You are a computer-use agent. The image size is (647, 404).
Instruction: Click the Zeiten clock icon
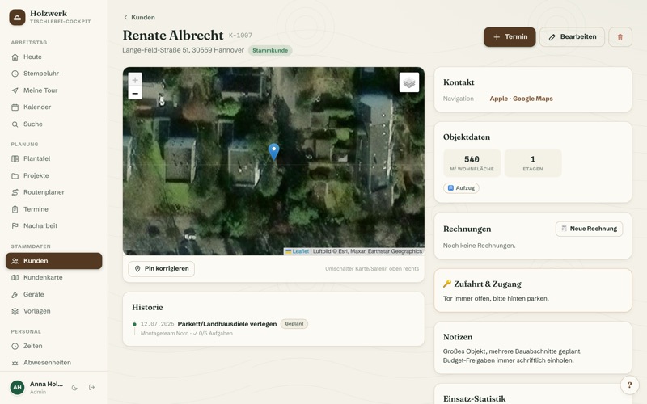tap(15, 346)
